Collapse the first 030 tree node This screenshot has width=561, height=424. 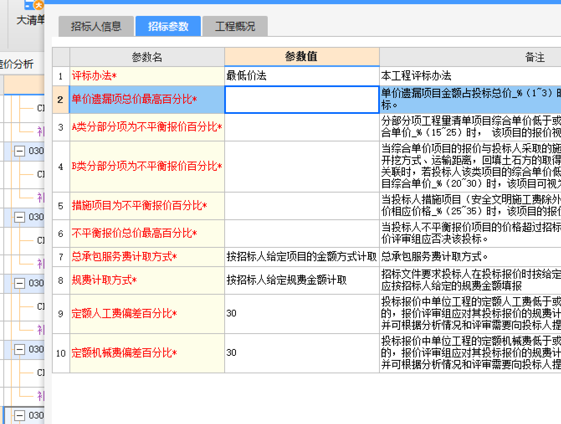tap(20, 151)
